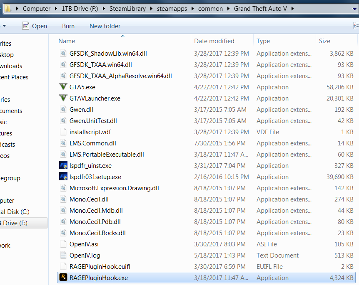Select the file named installscript.vdf

click(x=90, y=132)
